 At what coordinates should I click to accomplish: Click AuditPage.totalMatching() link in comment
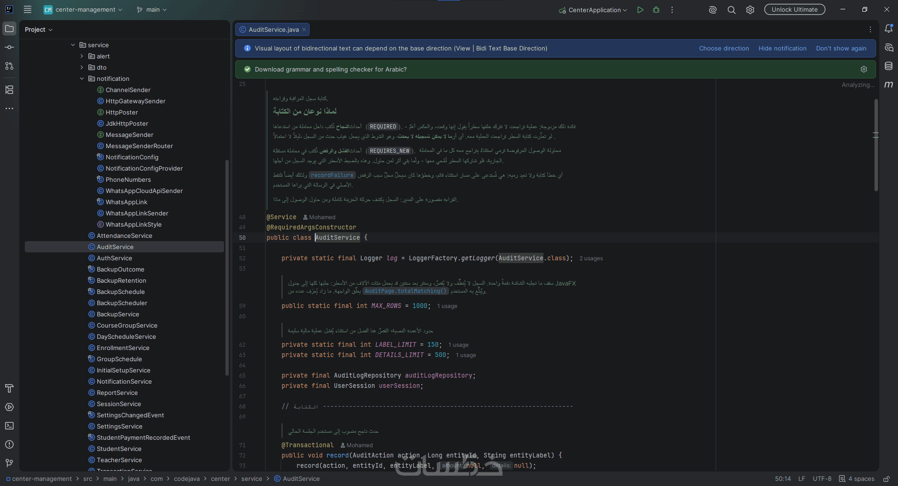(x=406, y=291)
